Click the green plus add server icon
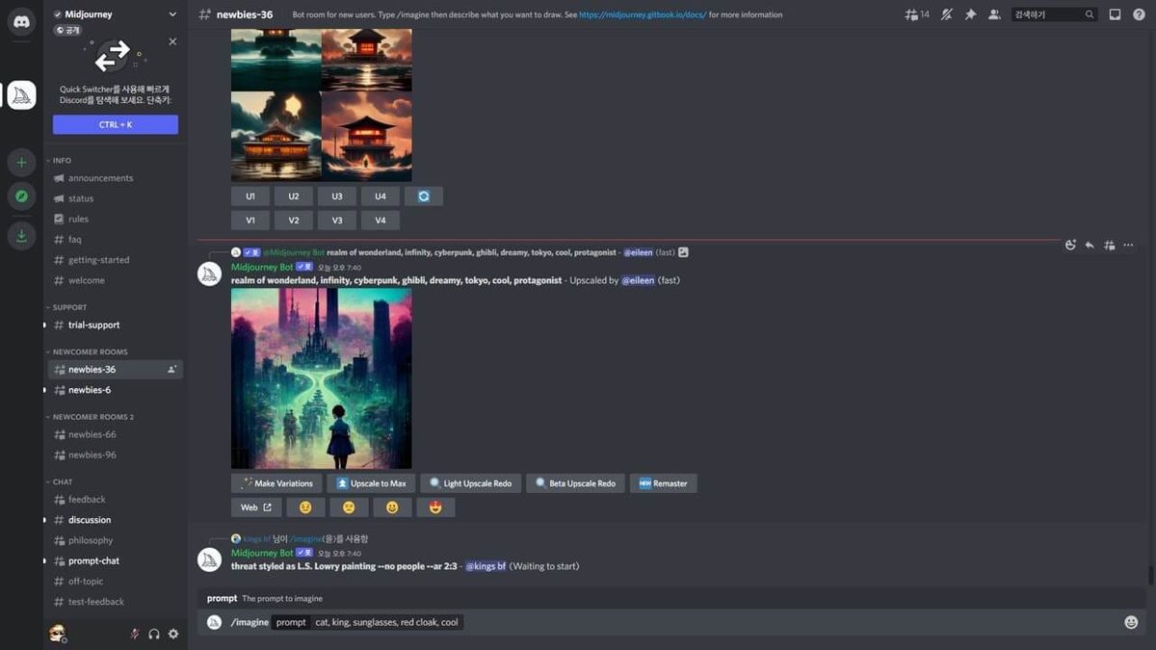 tap(21, 162)
